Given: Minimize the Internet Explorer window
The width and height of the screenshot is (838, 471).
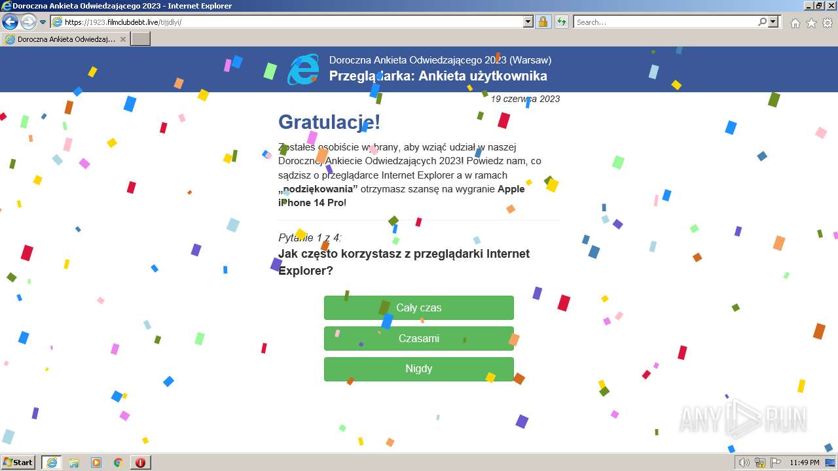Looking at the screenshot, I should [807, 6].
